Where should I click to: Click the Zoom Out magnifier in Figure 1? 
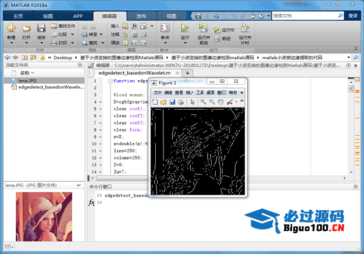click(212, 102)
